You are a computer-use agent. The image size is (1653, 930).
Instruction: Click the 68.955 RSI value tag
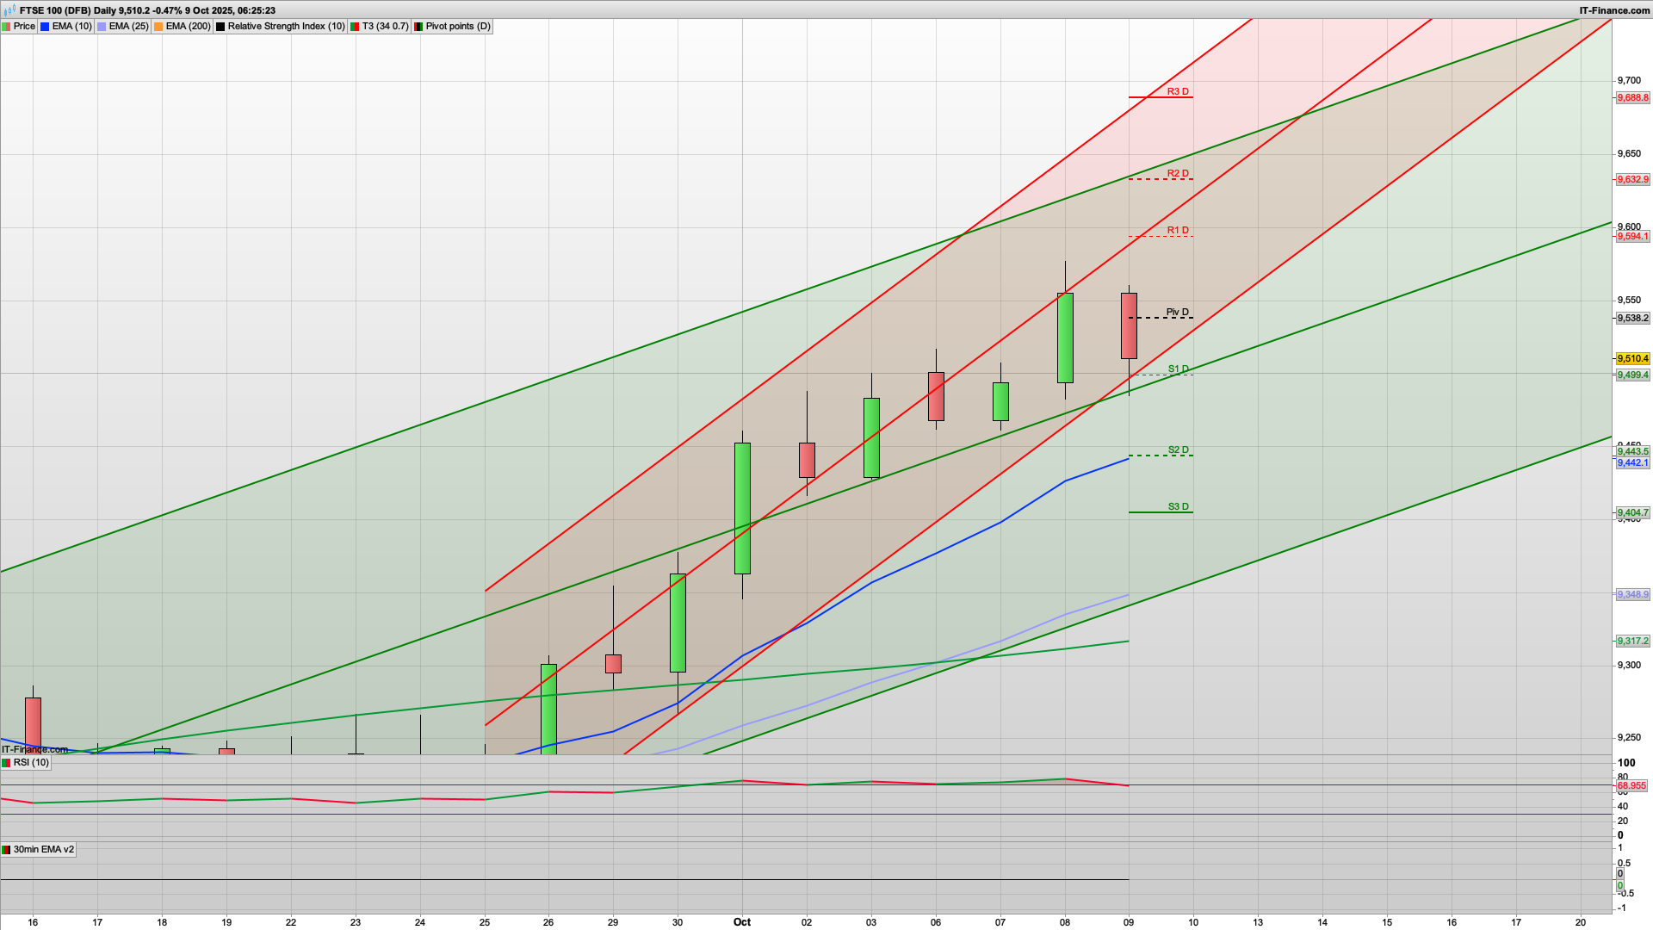click(x=1631, y=786)
